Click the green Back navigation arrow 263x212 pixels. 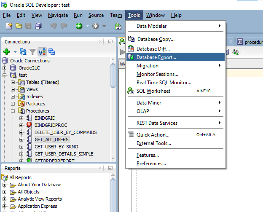pos(79,26)
